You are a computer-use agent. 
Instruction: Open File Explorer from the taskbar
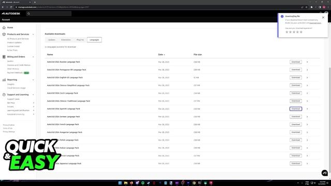click(126, 183)
